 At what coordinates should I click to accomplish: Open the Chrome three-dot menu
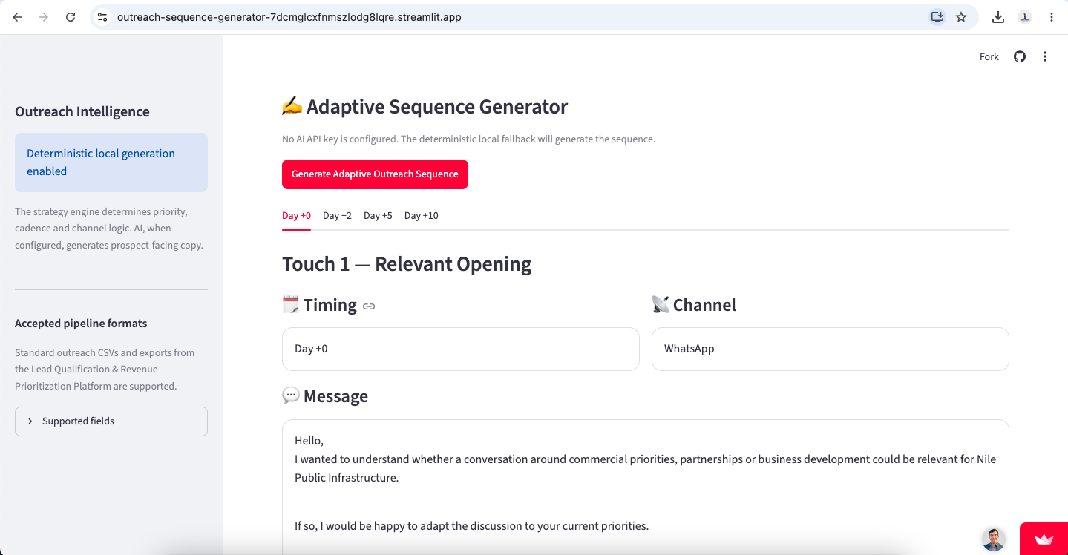click(1052, 17)
